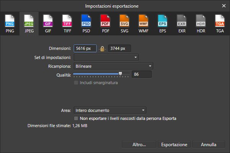Open the Area Intero documento dropdown
The width and height of the screenshot is (230, 153).
tap(110, 110)
